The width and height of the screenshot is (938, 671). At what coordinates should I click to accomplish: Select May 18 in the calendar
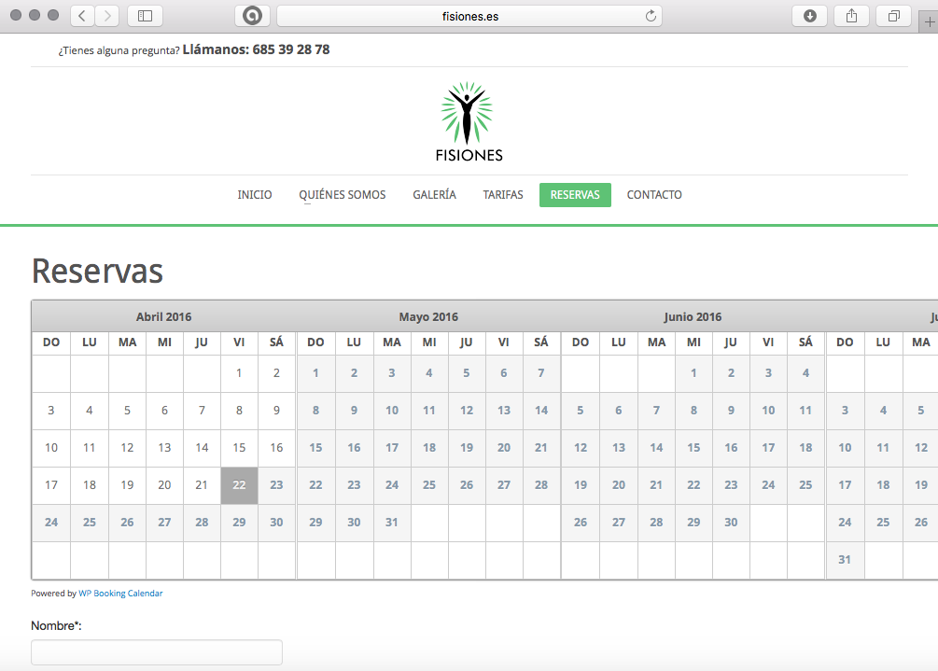429,447
